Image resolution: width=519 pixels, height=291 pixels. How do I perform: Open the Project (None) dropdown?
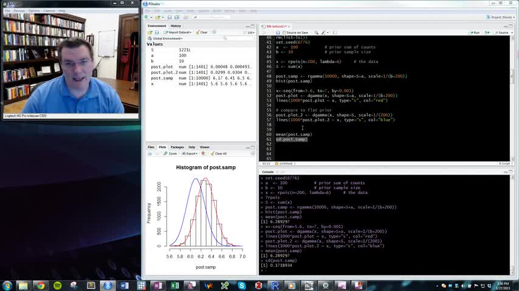pyautogui.click(x=501, y=17)
